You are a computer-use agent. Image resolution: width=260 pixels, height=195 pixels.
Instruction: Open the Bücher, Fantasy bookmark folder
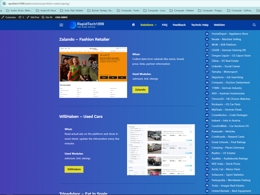click(100, 10)
